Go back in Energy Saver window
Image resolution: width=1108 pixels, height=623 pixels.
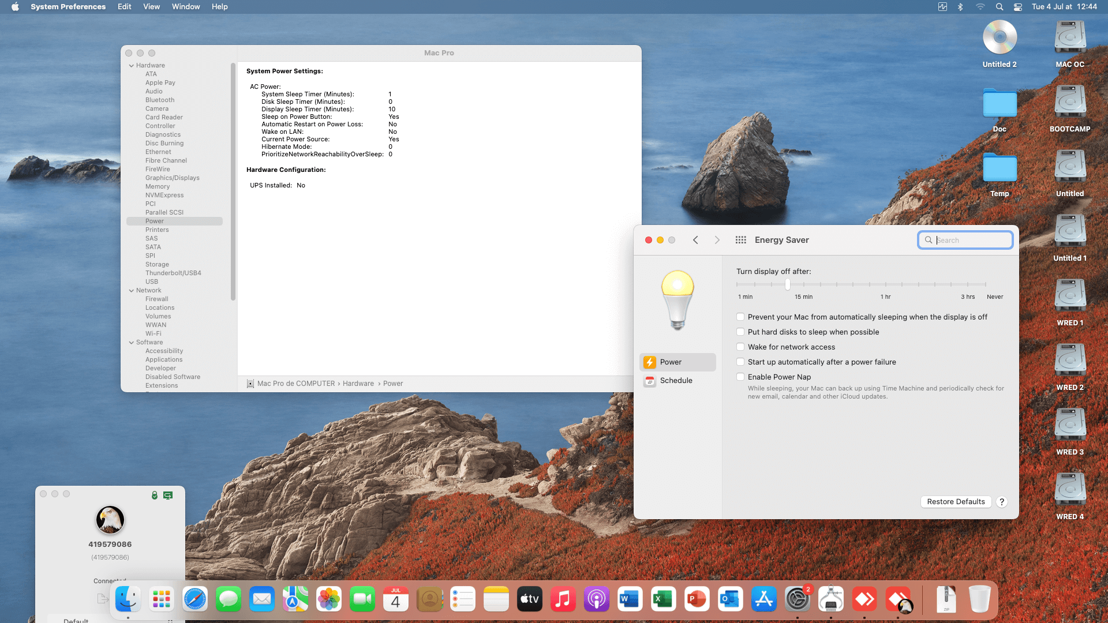[x=695, y=240]
